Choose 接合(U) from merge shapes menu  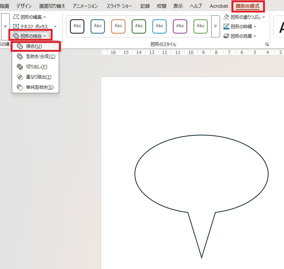[36, 46]
